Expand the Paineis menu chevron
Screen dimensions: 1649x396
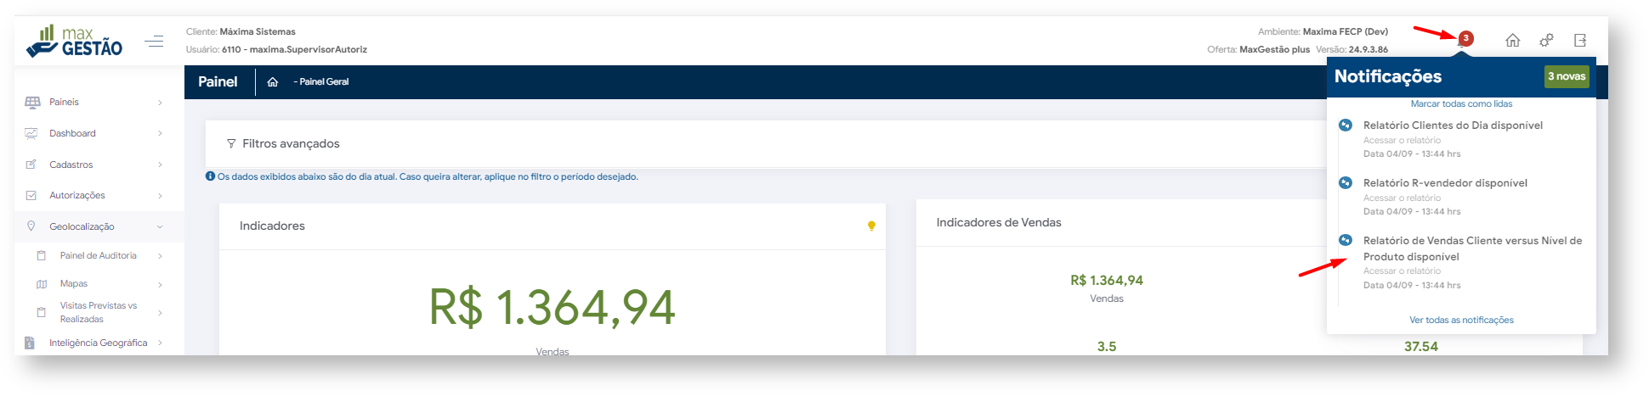[x=160, y=103]
